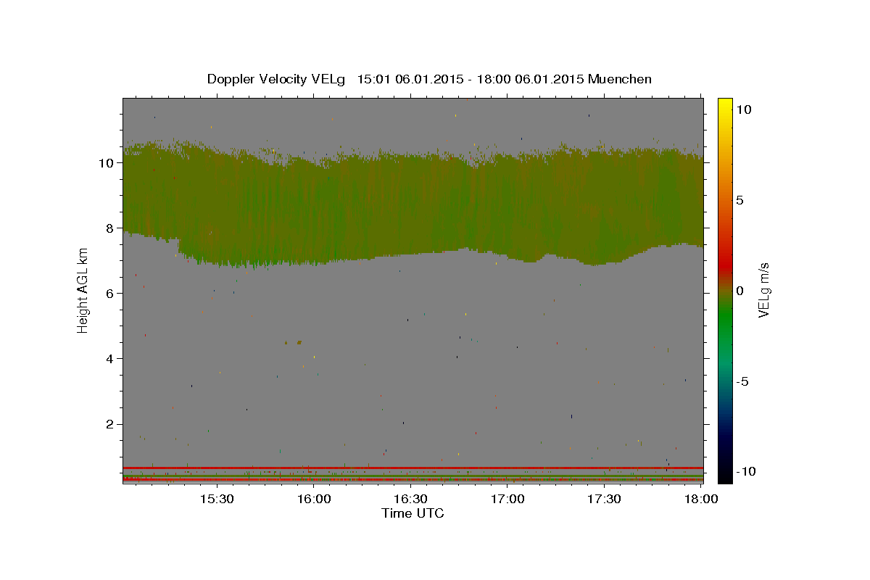
Task: Click the 16:30 time tick label
Action: coord(410,499)
